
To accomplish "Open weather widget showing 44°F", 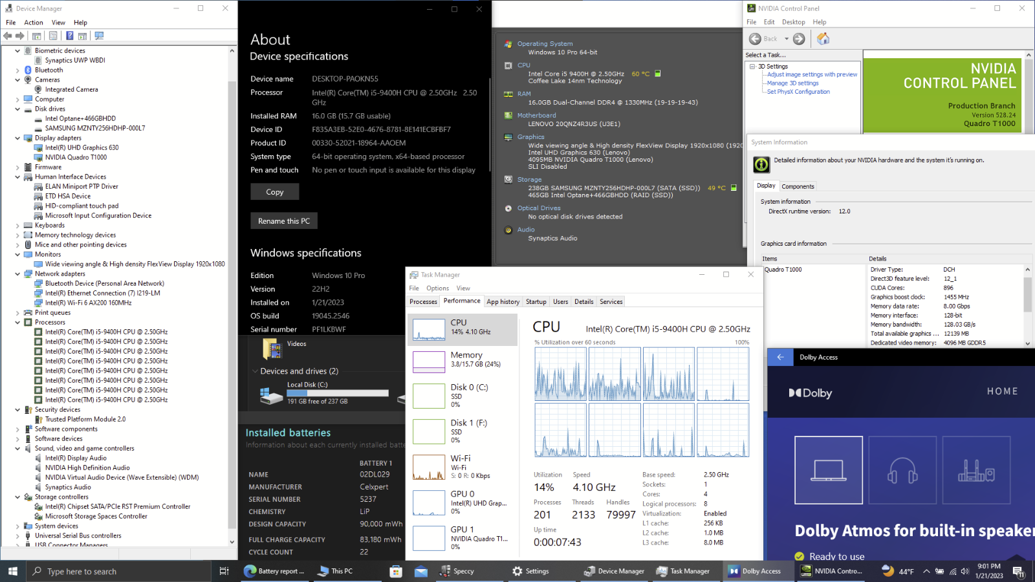I will (x=898, y=571).
